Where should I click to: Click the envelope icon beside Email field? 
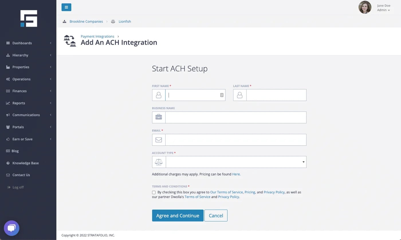tap(159, 140)
